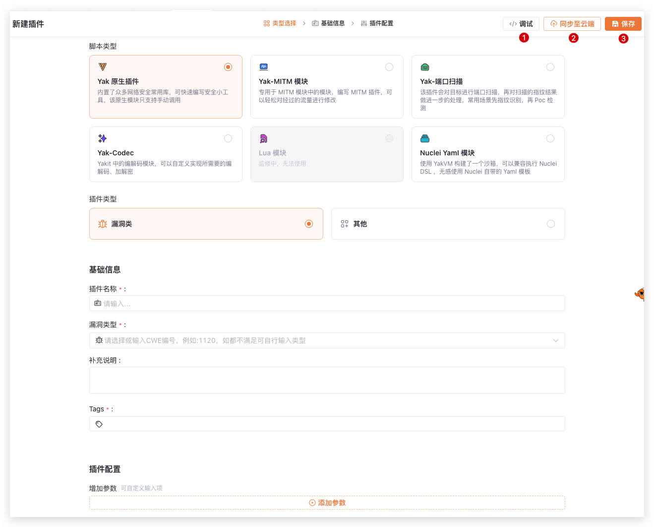Focus the 插件名称 input field
Screen dimensions: 654x527
click(x=327, y=304)
